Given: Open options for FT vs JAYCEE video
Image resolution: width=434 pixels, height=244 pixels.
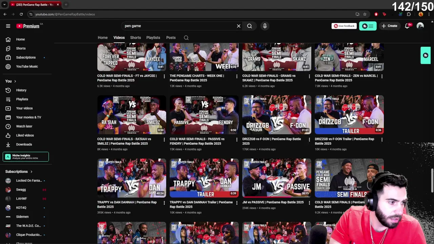Looking at the screenshot, I should point(164,76).
